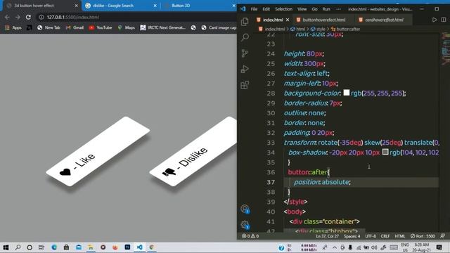Click 'Ln 37, Col 27' in status bar
Screen dimensions: 450x253
[x=327, y=236]
